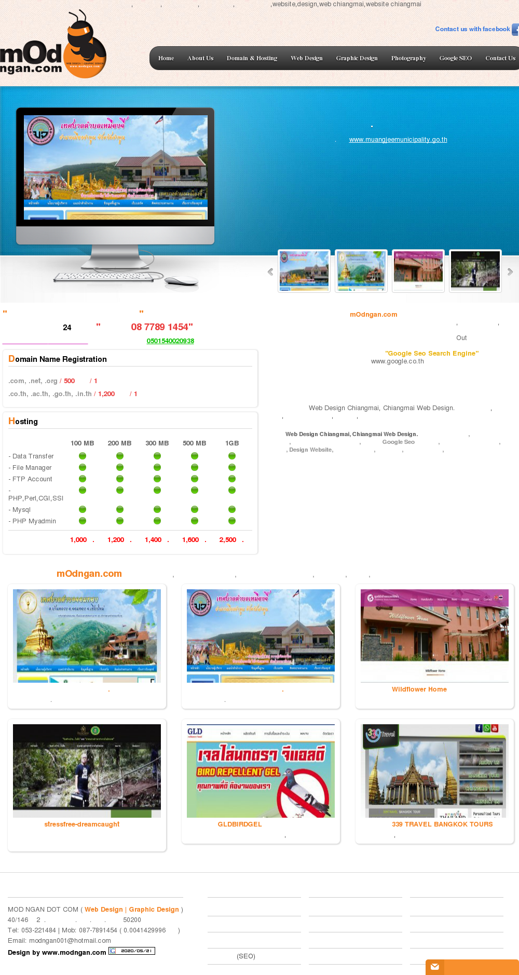The image size is (519, 975).
Task: Open the Wildflower Home portfolio image
Action: 434,635
